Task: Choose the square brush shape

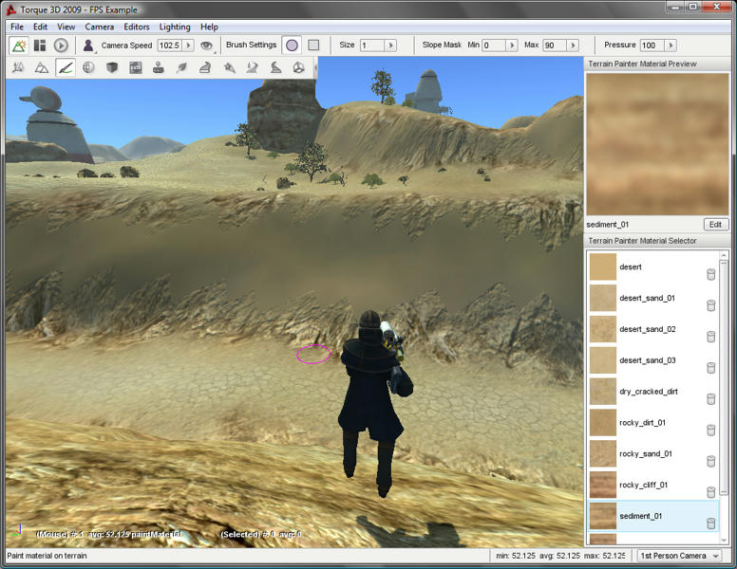Action: 313,45
